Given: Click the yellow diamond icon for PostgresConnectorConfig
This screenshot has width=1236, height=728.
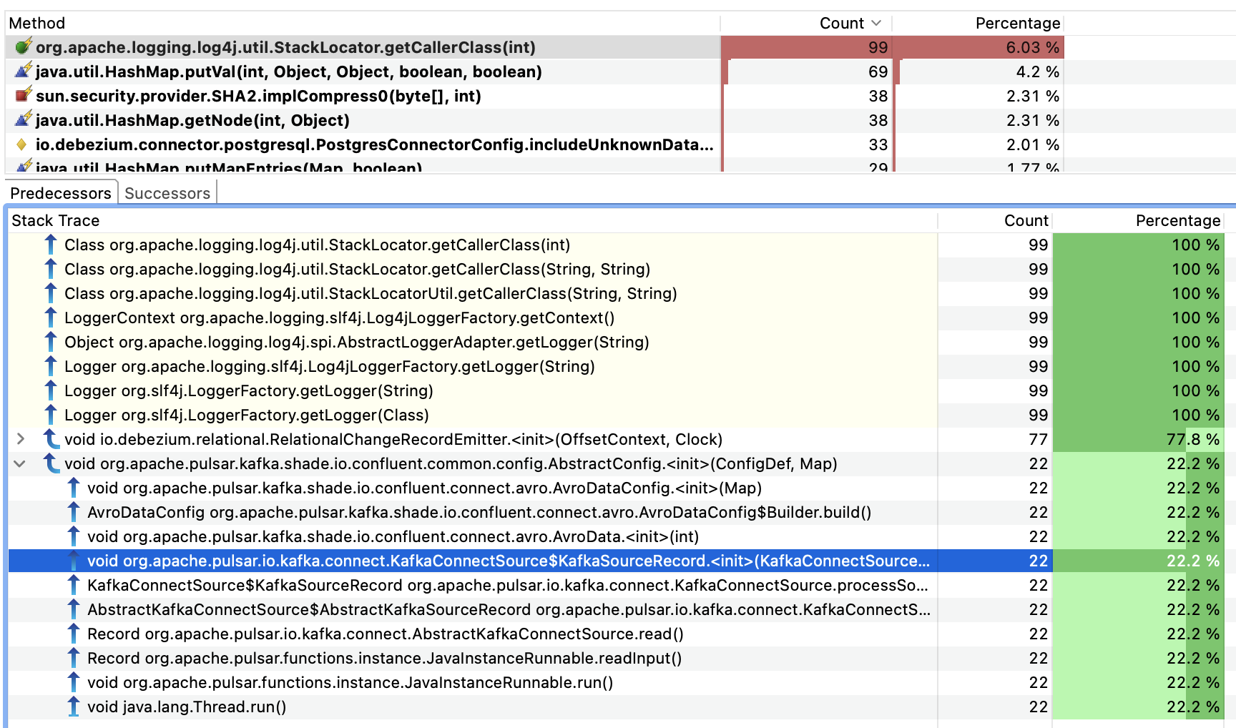Looking at the screenshot, I should pos(21,144).
